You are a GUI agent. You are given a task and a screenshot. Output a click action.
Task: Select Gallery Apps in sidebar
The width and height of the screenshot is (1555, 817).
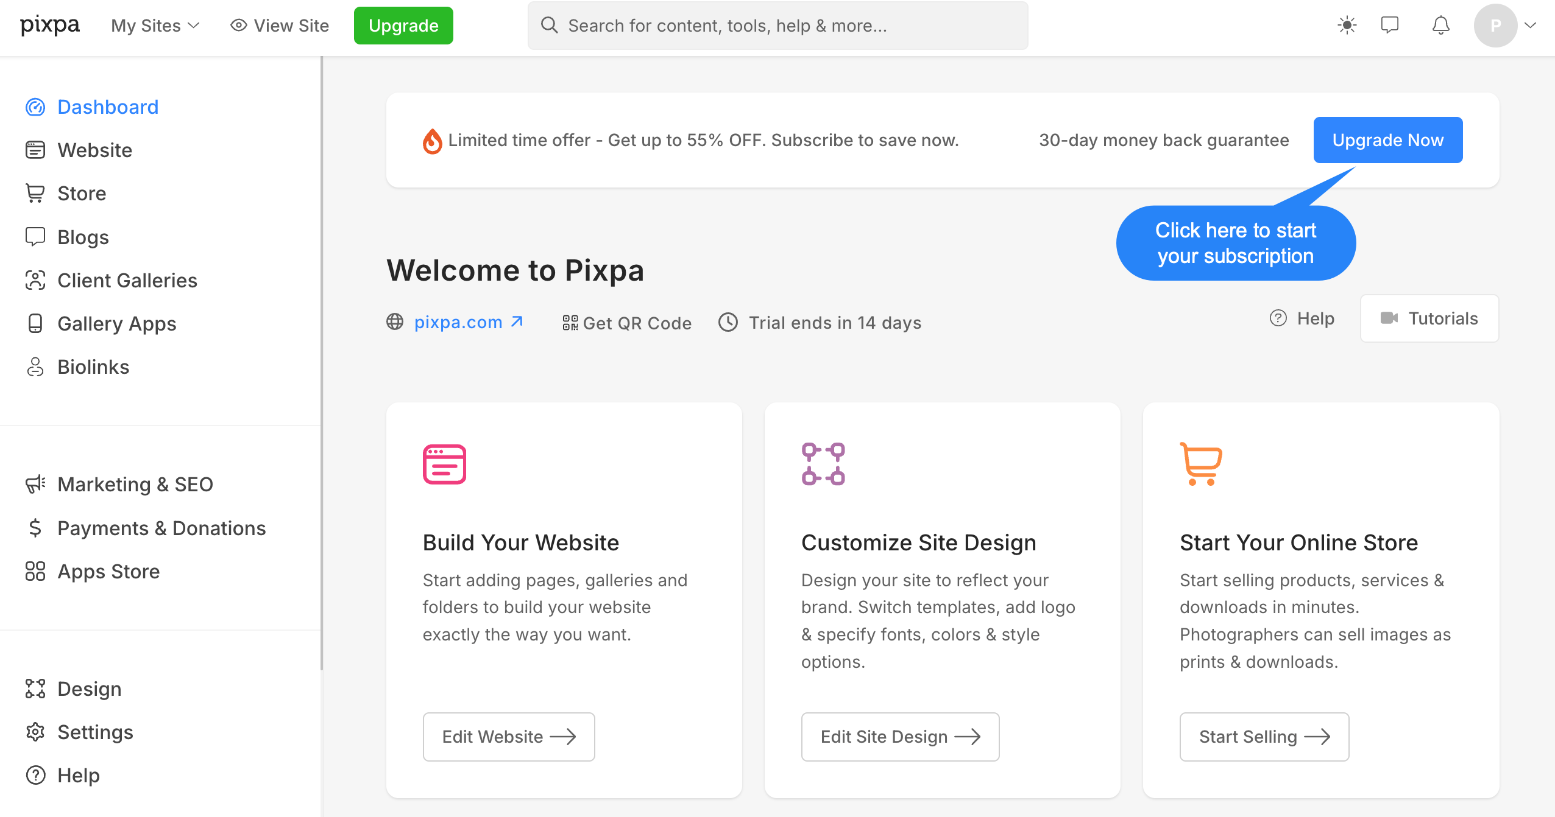(116, 324)
